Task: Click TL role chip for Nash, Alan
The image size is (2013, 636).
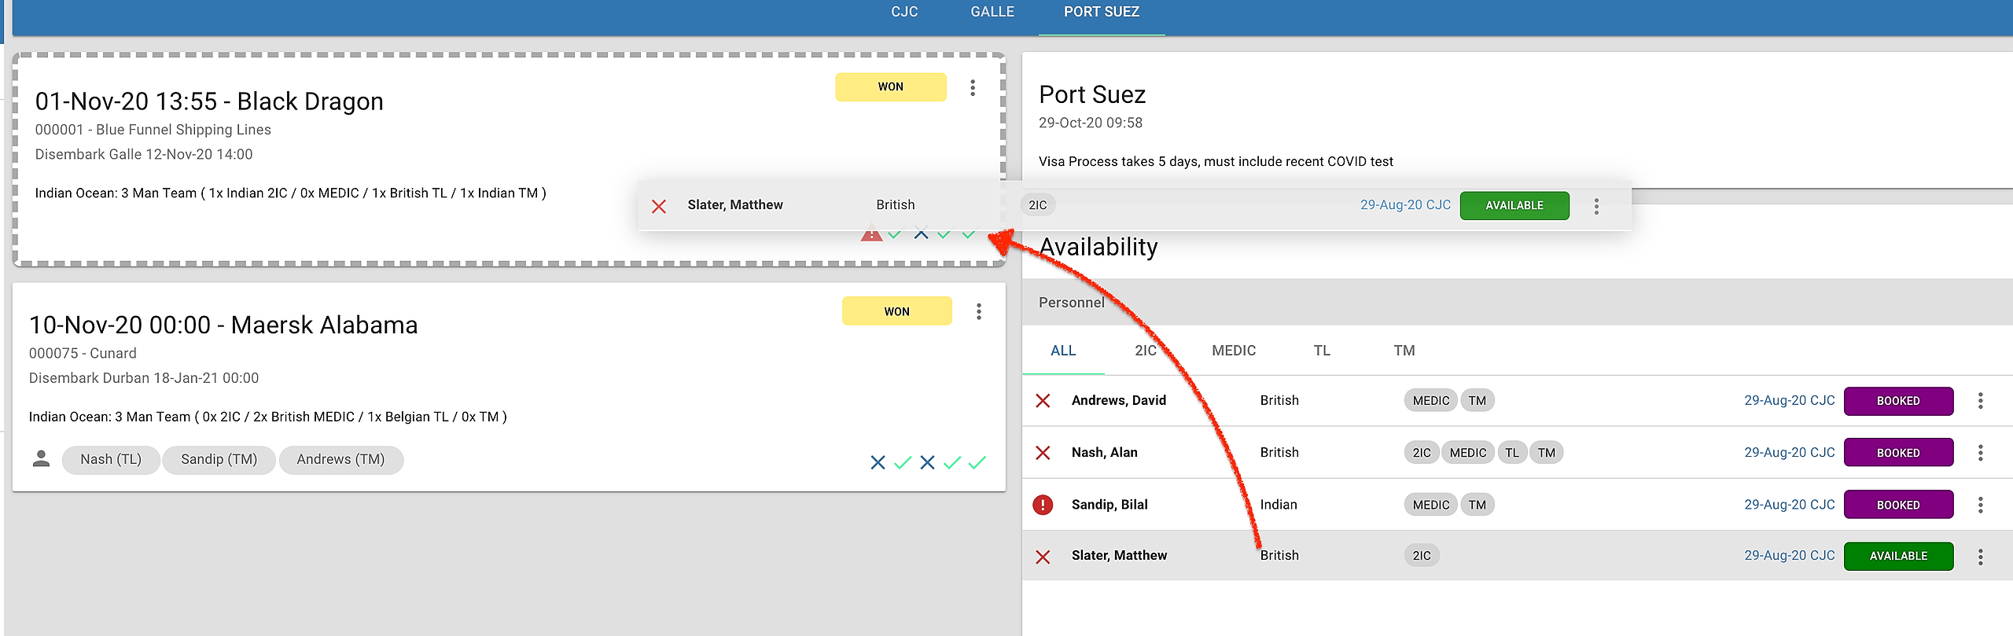Action: click(x=1512, y=453)
